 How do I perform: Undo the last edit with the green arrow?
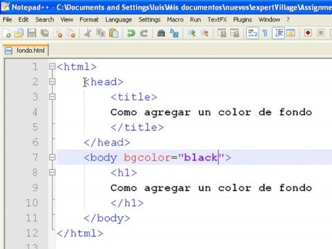[x=131, y=33]
